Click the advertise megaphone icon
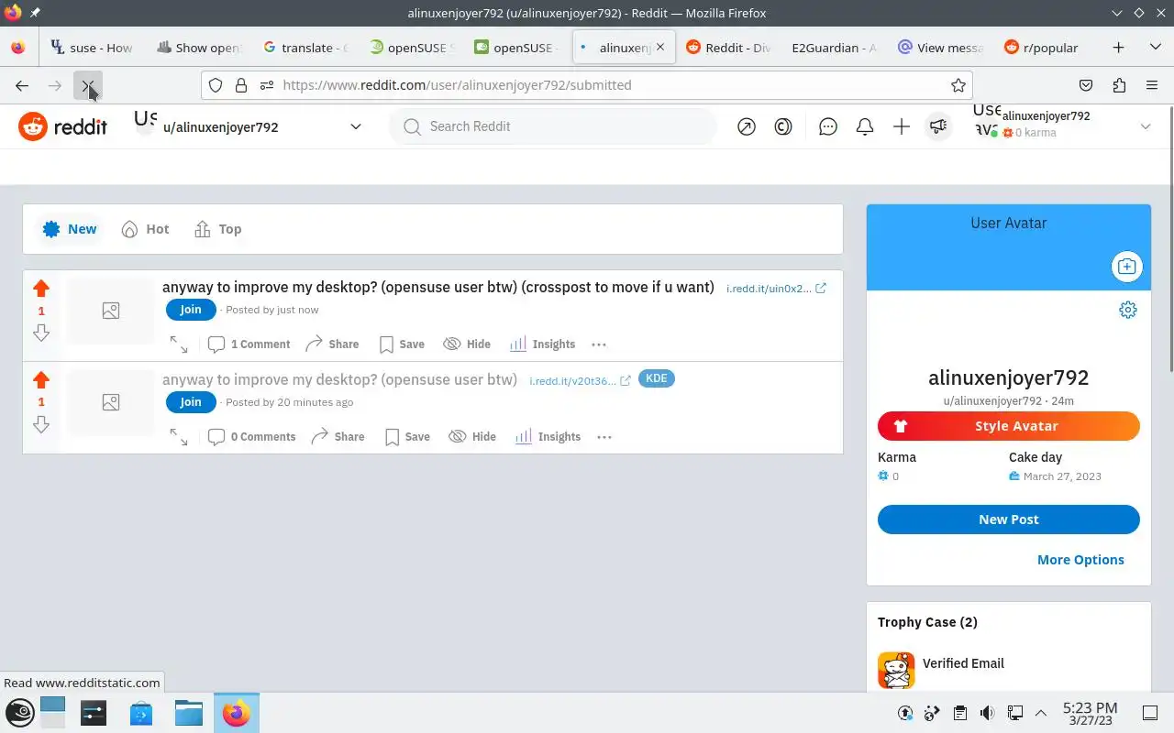 937,126
